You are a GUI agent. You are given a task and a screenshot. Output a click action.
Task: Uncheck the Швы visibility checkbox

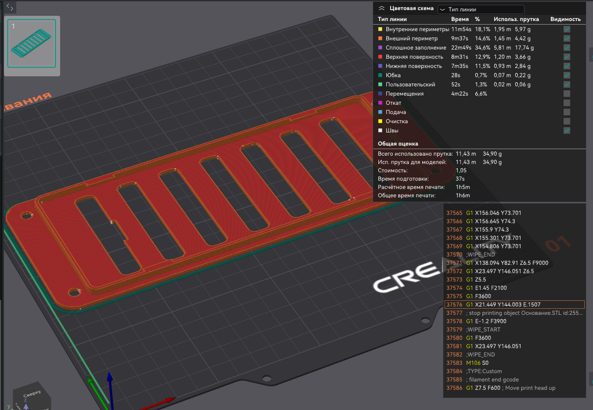pyautogui.click(x=567, y=131)
